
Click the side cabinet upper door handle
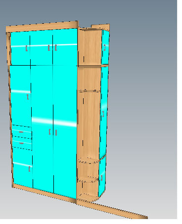(104, 48)
